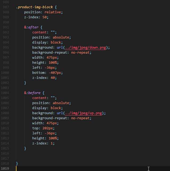Click line number 1019 in gutter
The image size is (170, 171).
[x=5, y=169]
